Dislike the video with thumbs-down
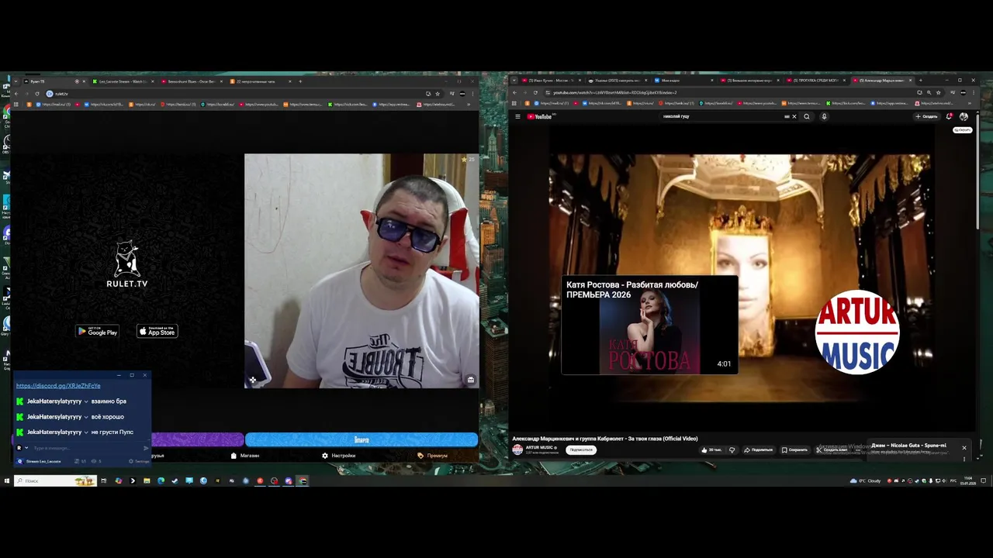Image resolution: width=993 pixels, height=558 pixels. pos(732,449)
